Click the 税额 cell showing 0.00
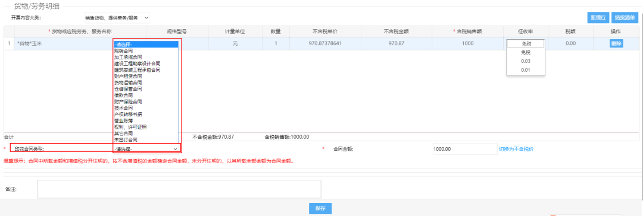643x216 pixels. (x=571, y=43)
